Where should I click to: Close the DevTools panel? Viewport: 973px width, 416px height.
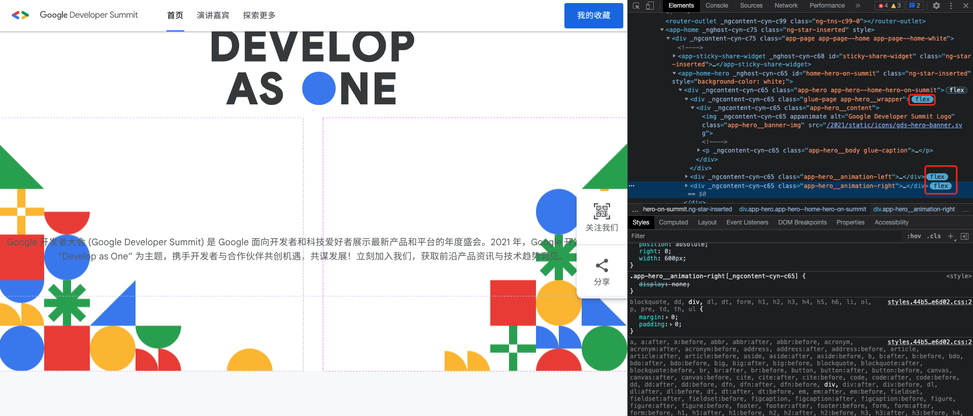(x=965, y=6)
